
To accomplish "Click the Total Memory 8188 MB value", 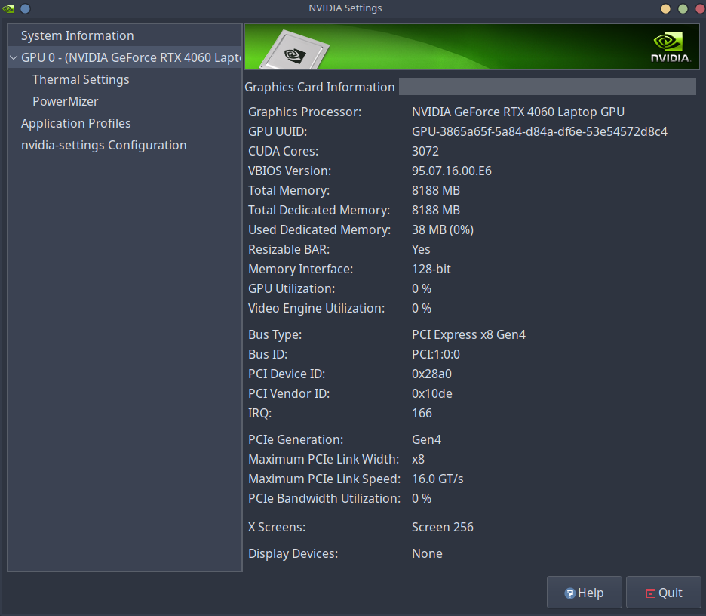I will coord(436,191).
